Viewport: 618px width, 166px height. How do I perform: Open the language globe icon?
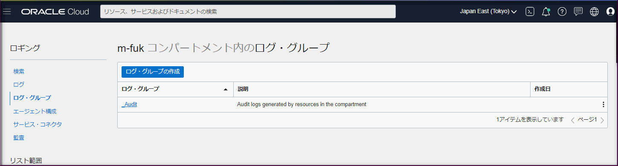[594, 11]
